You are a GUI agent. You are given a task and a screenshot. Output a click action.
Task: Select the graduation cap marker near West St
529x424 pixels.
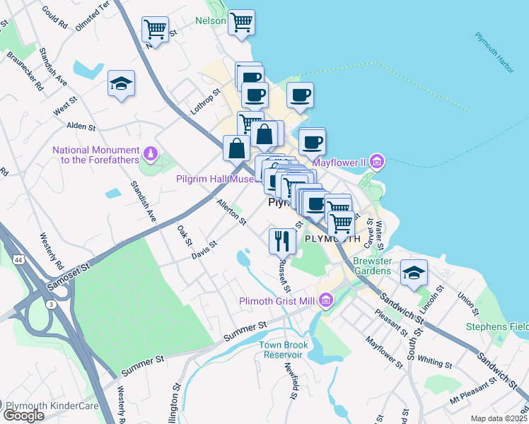[x=122, y=83]
